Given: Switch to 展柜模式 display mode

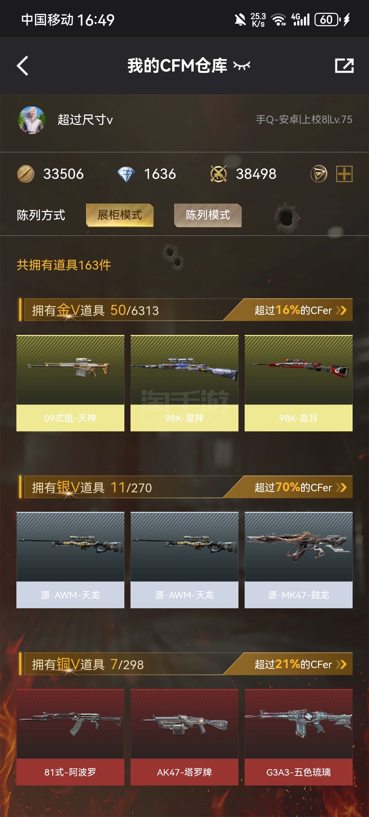Looking at the screenshot, I should (120, 215).
